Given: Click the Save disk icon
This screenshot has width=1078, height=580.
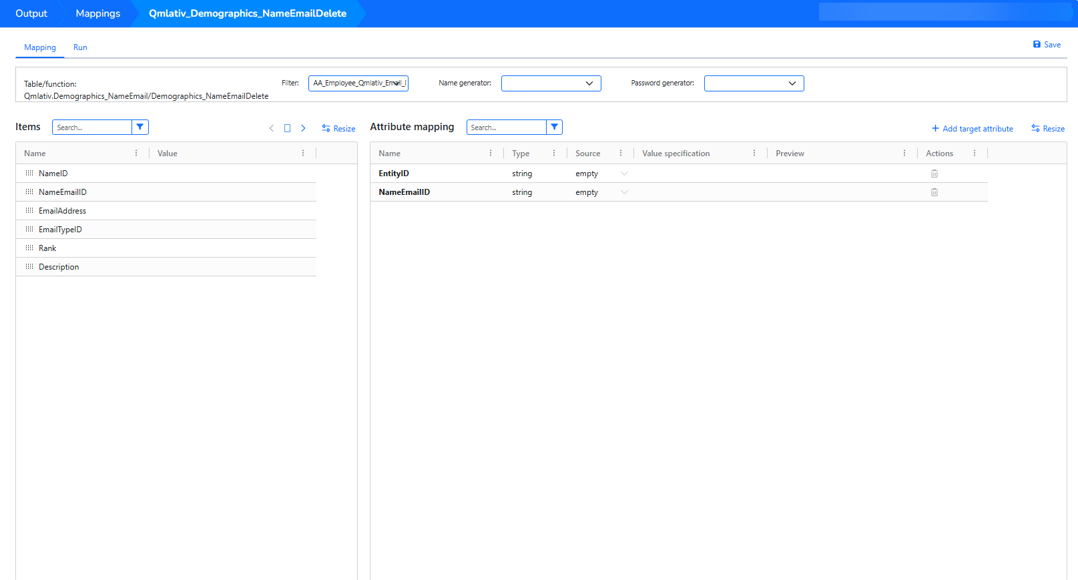Looking at the screenshot, I should pyautogui.click(x=1037, y=45).
